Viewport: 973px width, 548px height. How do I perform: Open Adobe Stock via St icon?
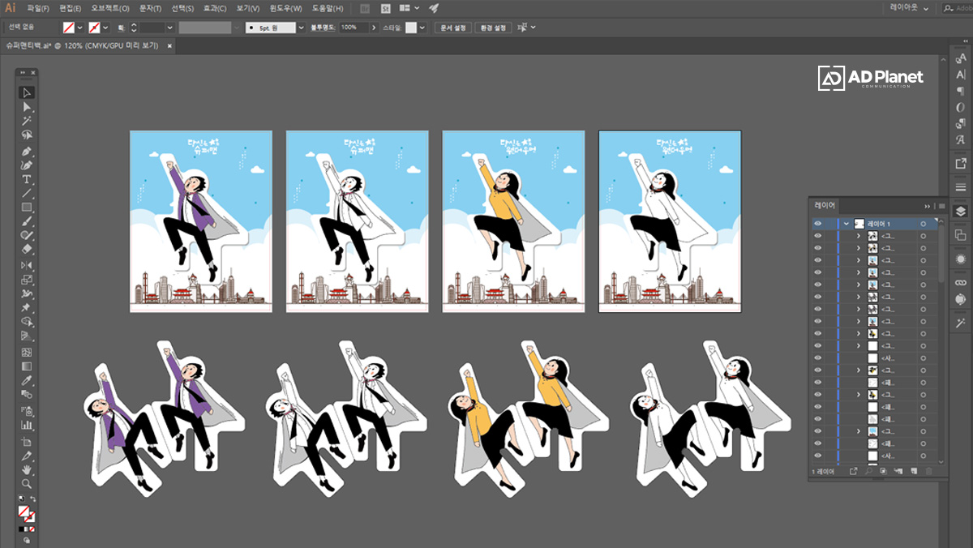tap(384, 8)
